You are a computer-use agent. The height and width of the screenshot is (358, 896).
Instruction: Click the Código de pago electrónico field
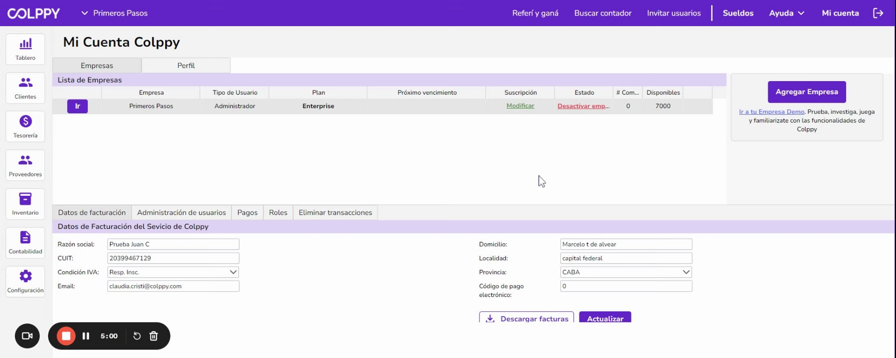click(626, 286)
